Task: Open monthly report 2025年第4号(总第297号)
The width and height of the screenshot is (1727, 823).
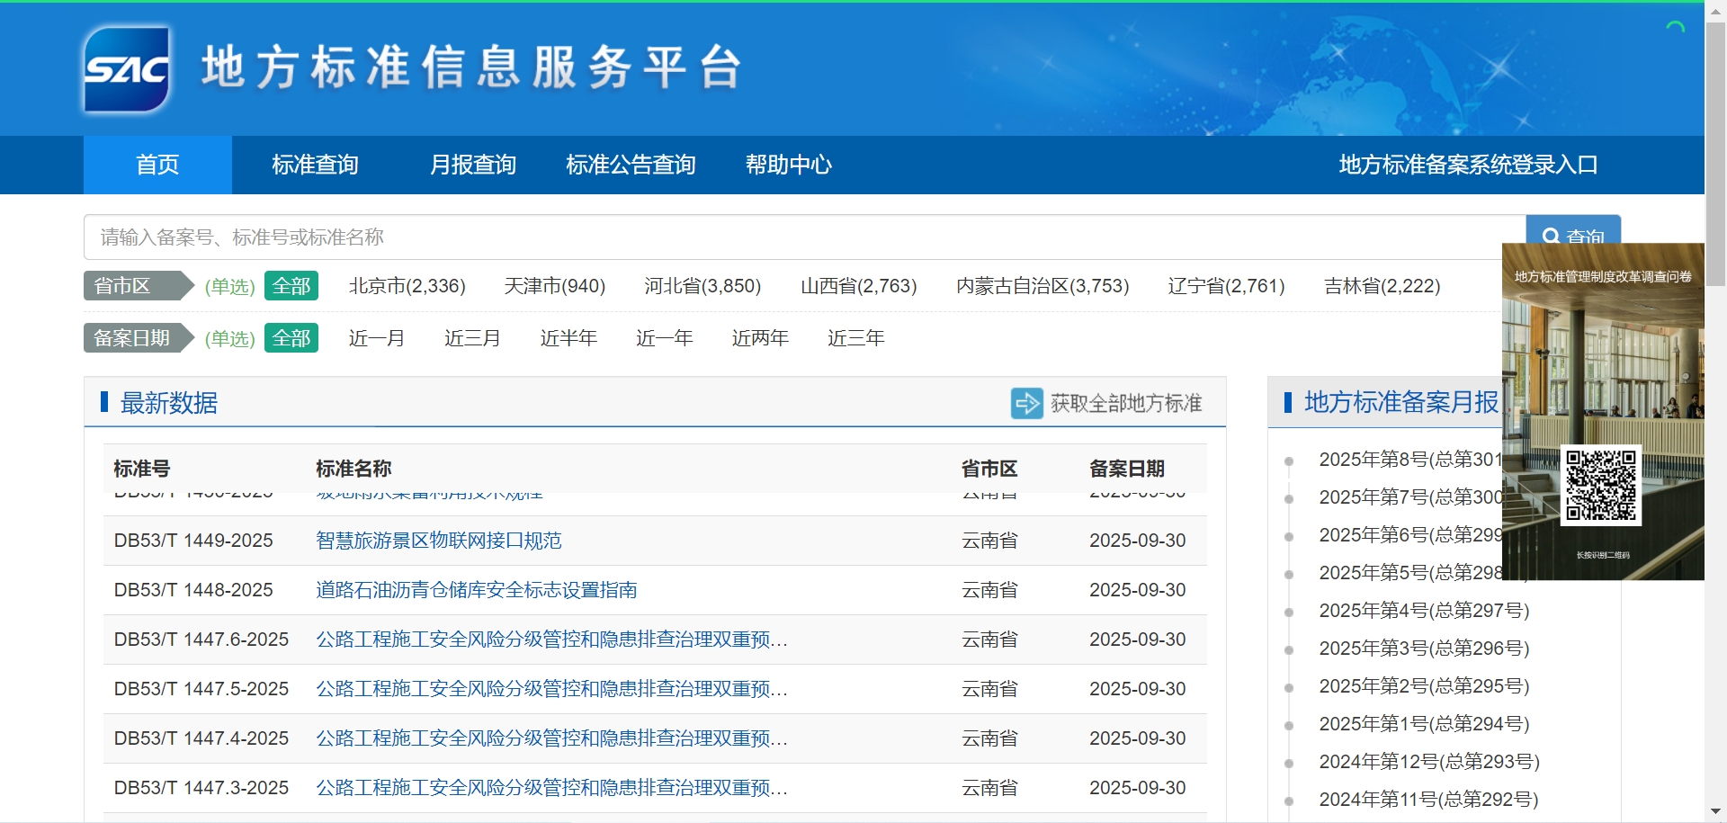Action: pos(1423,611)
